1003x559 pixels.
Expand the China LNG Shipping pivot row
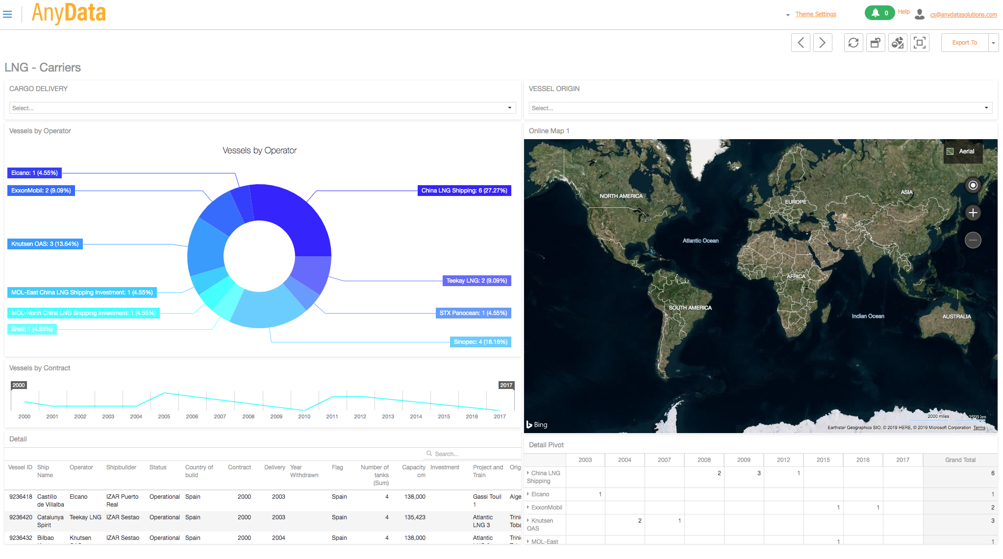click(x=528, y=473)
